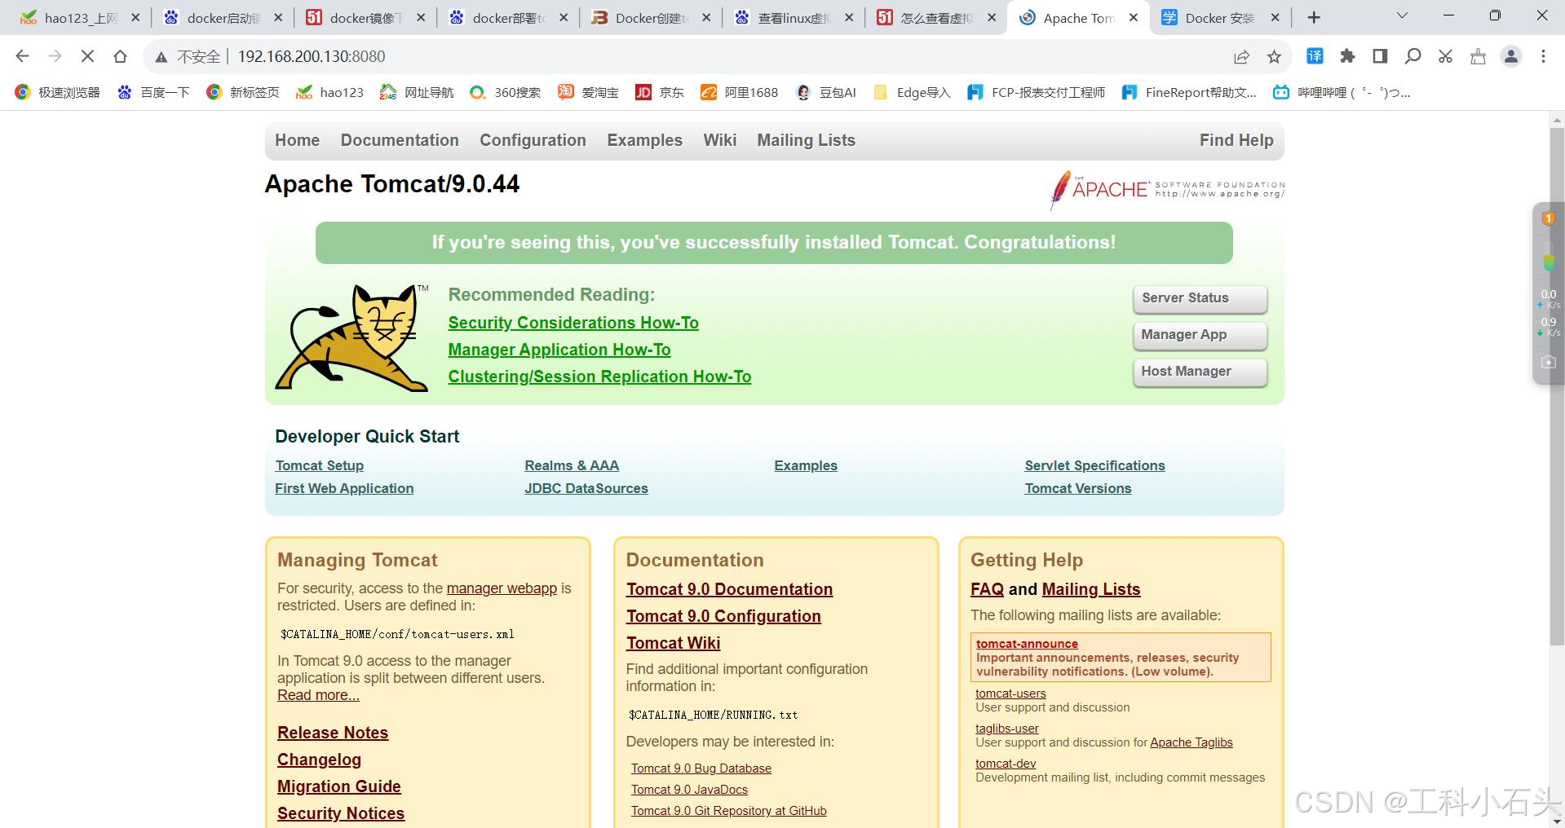The width and height of the screenshot is (1565, 828).
Task: Switch to the Docker 安装 tab
Action: [1219, 18]
